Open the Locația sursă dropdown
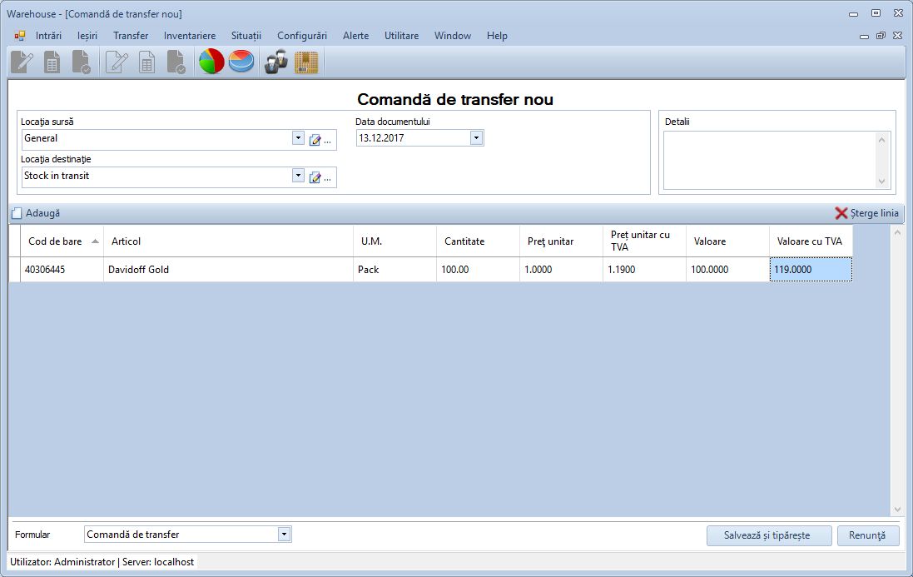This screenshot has height=577, width=913. coord(298,138)
